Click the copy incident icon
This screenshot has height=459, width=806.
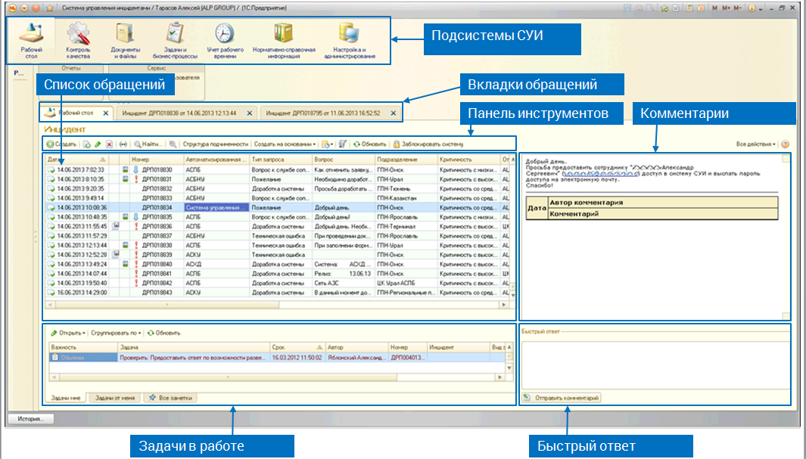pos(87,144)
